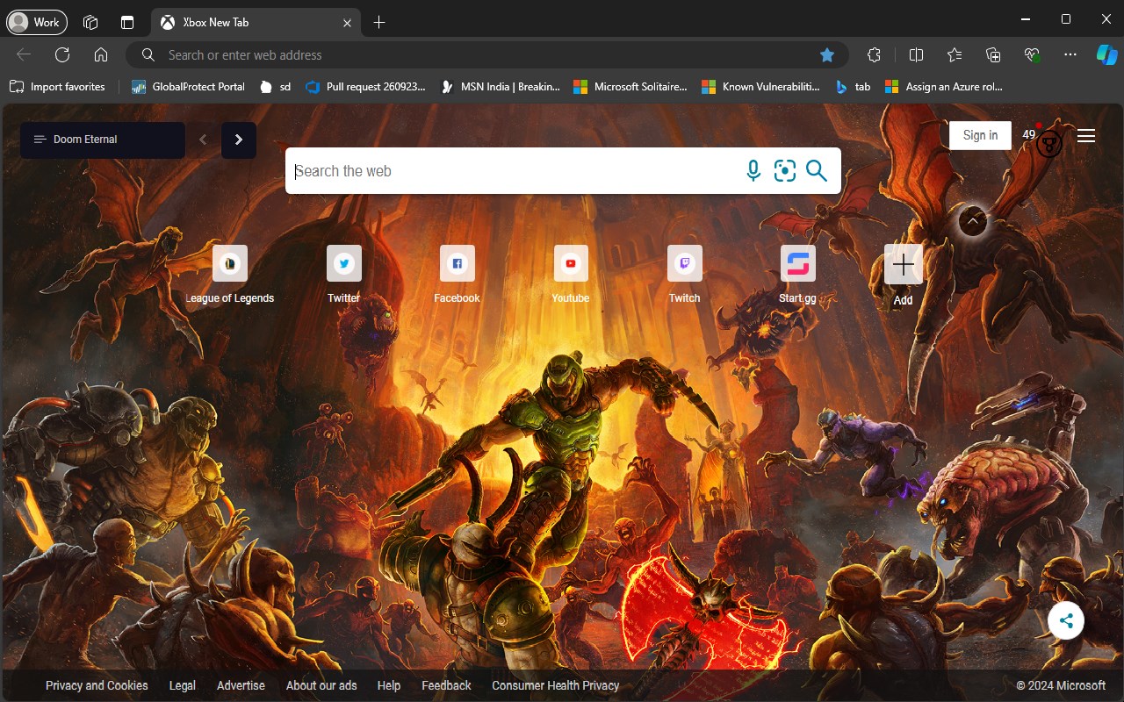Open the Favorites star-list icon
Image resolution: width=1124 pixels, height=702 pixels.
tap(955, 54)
